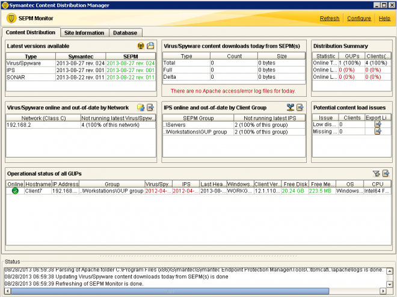This screenshot has height=297, width=397.
Task: Select the Delta row in downloads table
Action: [234, 77]
